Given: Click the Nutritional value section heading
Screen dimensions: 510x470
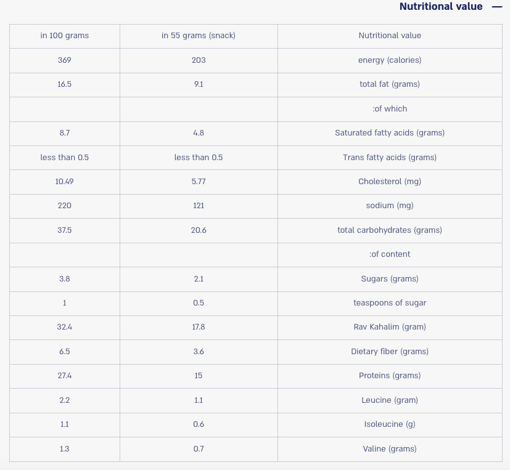Looking at the screenshot, I should 441,7.
